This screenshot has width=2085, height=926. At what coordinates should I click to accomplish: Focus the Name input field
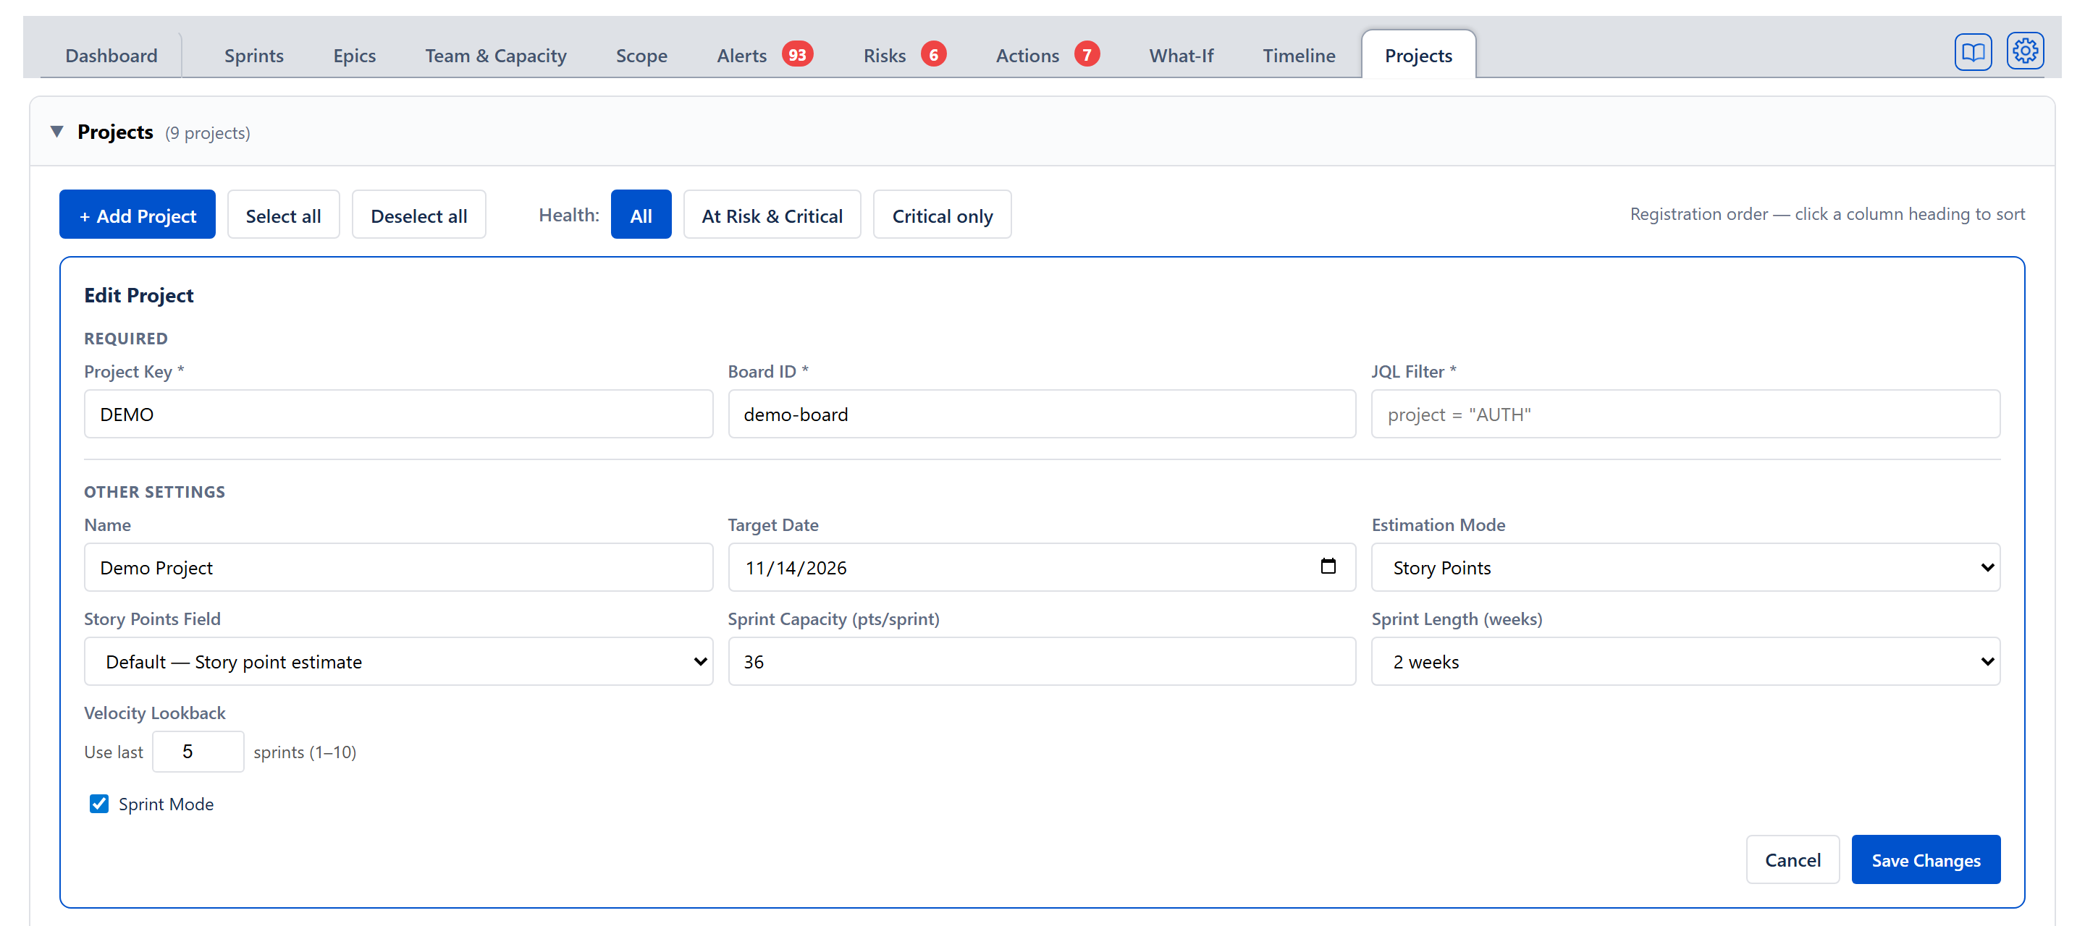tap(398, 567)
